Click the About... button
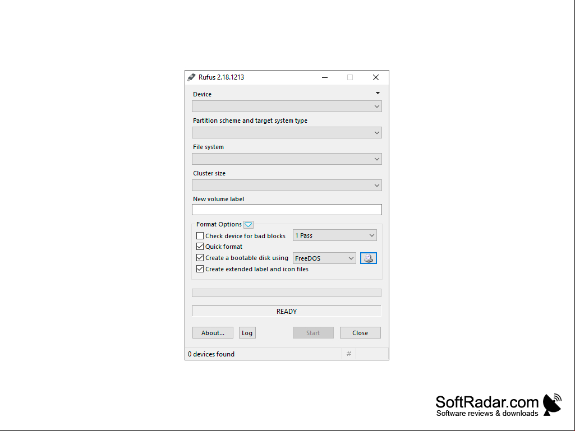Screen dimensions: 575x431 click(213, 333)
